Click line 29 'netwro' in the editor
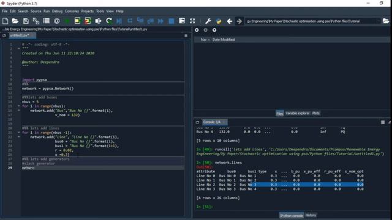 click(103, 168)
